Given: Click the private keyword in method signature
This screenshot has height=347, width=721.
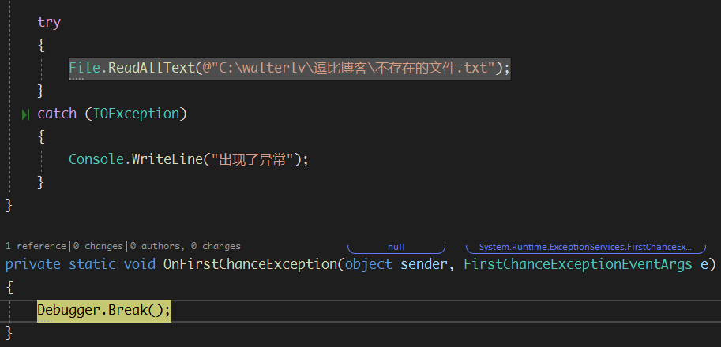Looking at the screenshot, I should pos(33,263).
